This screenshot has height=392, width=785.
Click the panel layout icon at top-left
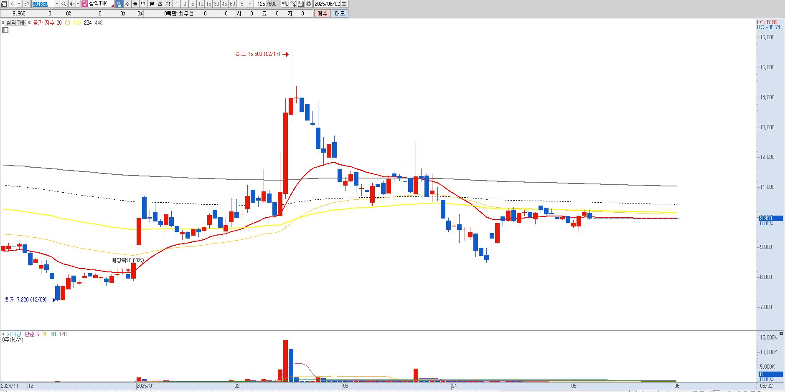(4, 4)
